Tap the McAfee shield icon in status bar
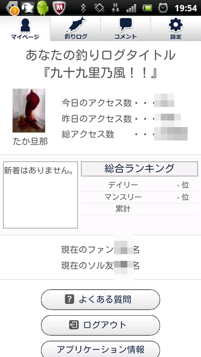The height and width of the screenshot is (357, 201). pyautogui.click(x=59, y=8)
